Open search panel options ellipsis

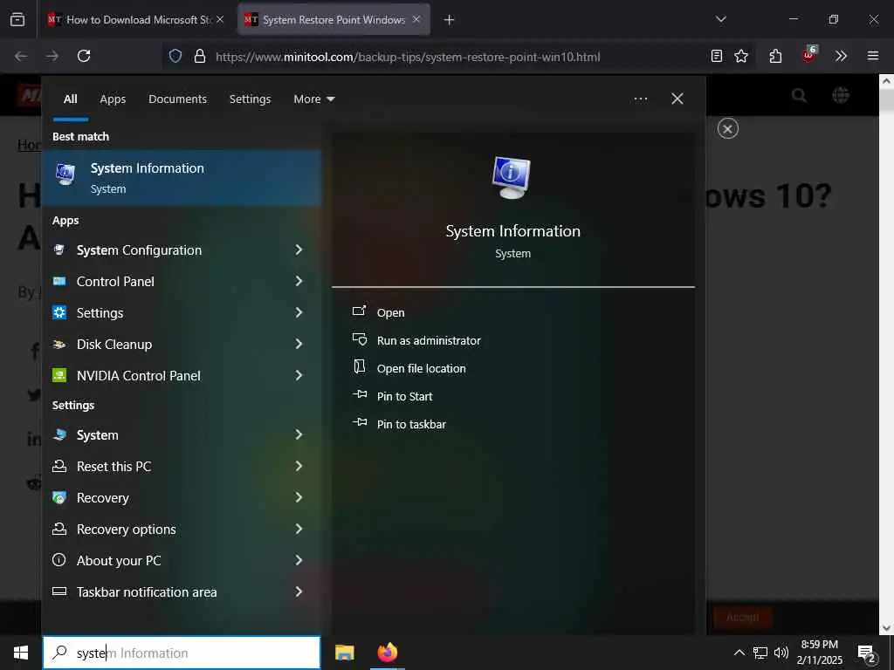click(x=640, y=99)
